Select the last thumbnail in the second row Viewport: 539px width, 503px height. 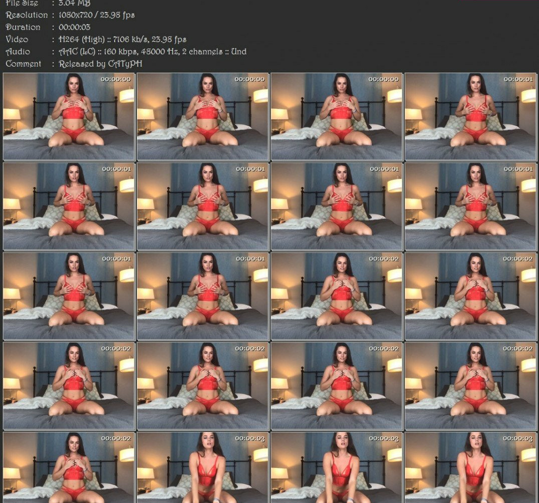pyautogui.click(x=470, y=206)
